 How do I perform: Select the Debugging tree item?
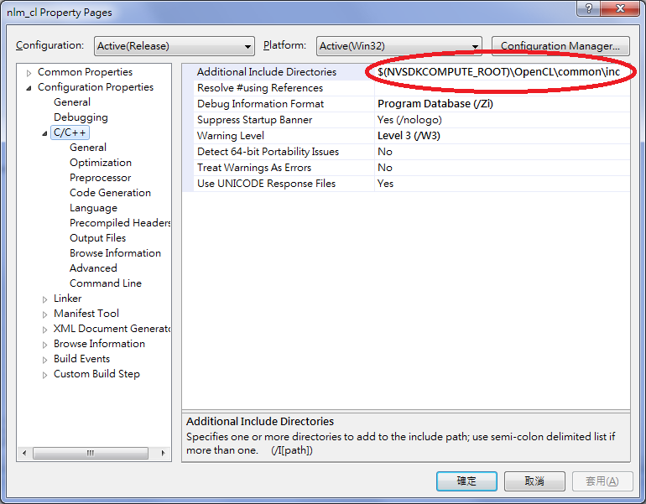tap(81, 117)
